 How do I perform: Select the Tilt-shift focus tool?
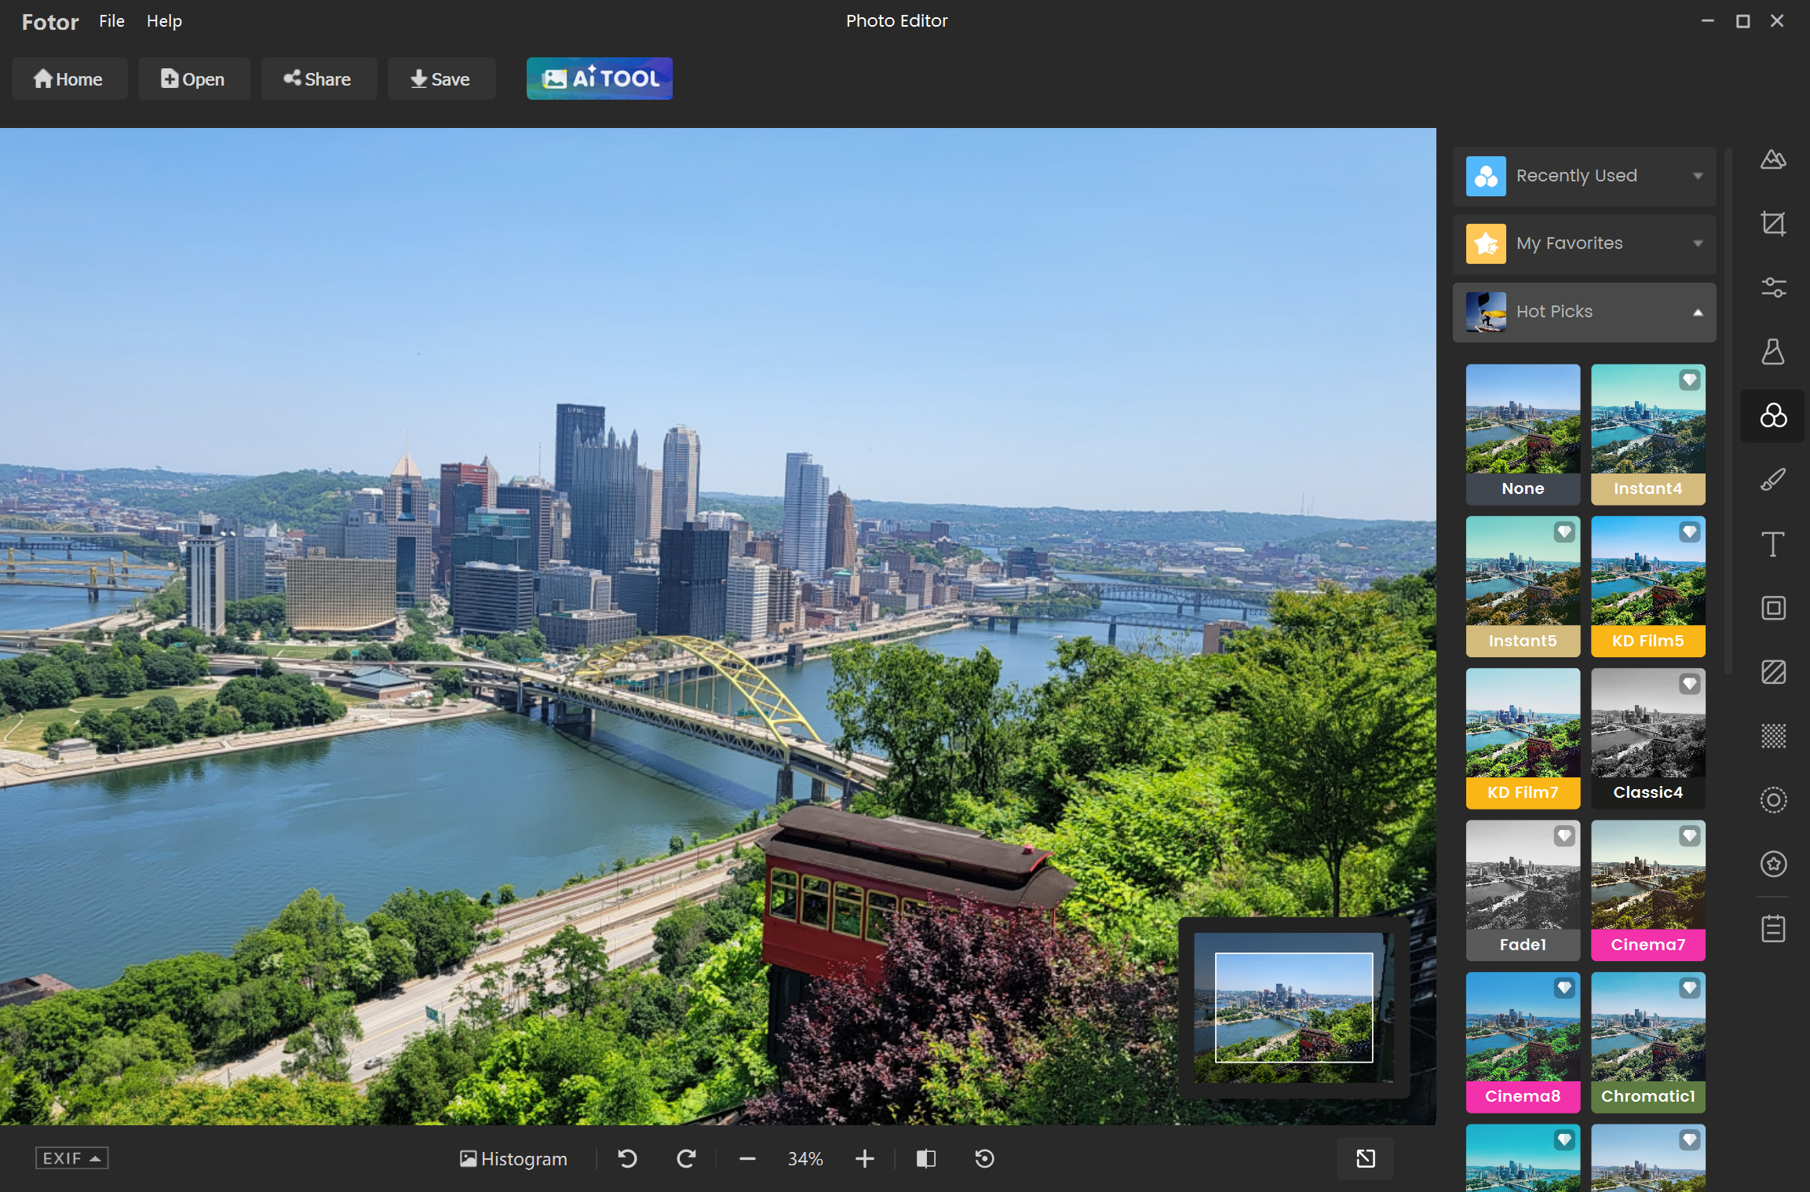(x=1774, y=799)
